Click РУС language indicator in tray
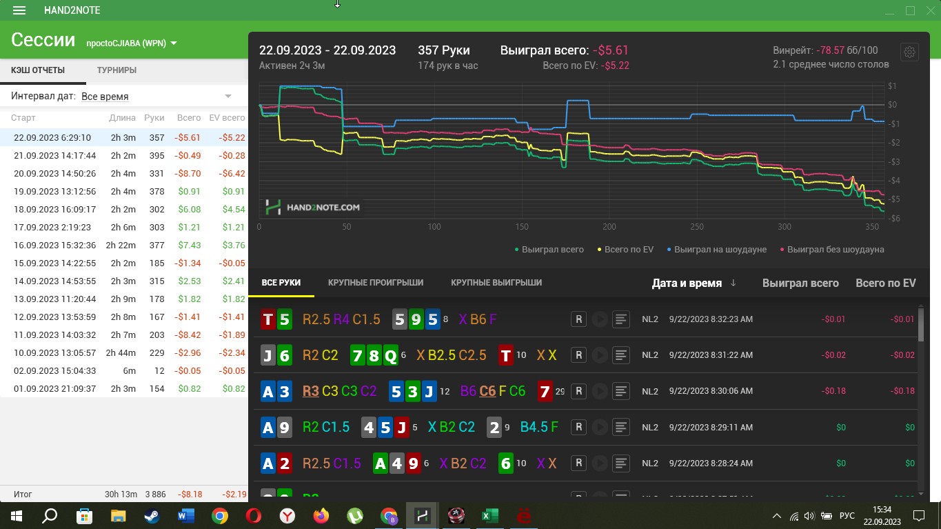 click(x=847, y=515)
